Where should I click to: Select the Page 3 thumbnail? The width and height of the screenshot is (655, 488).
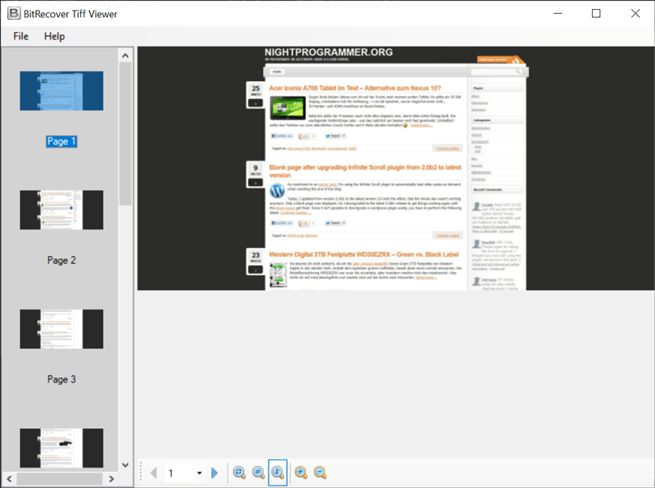coord(61,329)
